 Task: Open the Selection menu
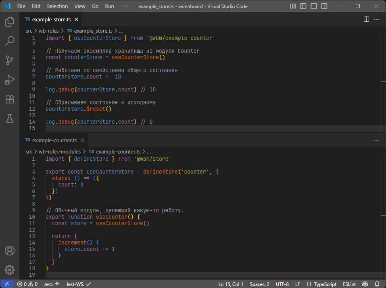[57, 6]
